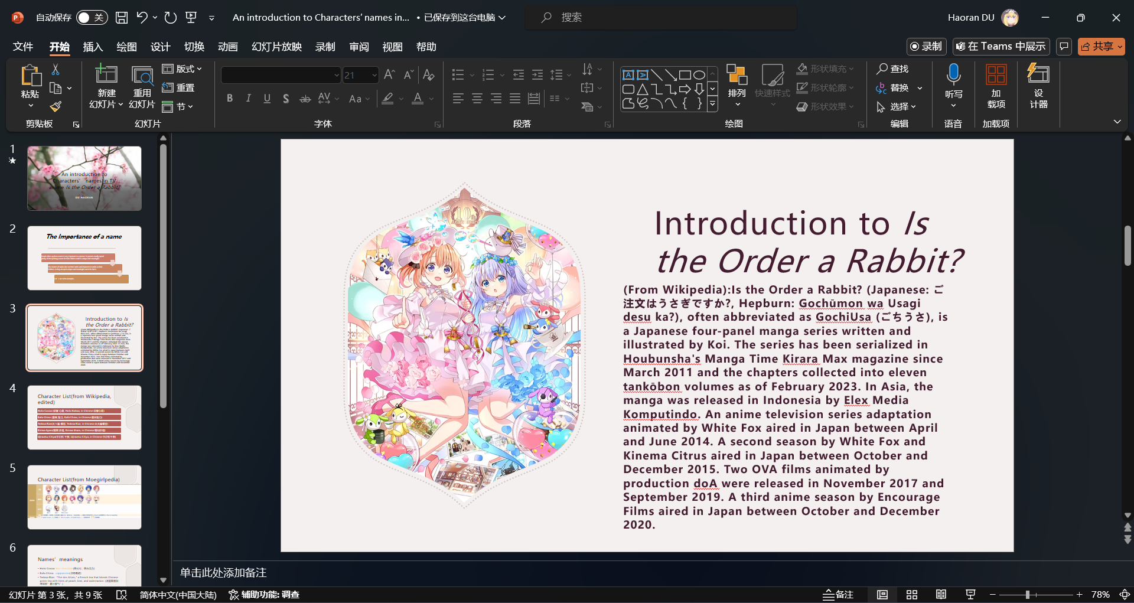
Task: Click the Save icon in title bar
Action: pyautogui.click(x=122, y=18)
